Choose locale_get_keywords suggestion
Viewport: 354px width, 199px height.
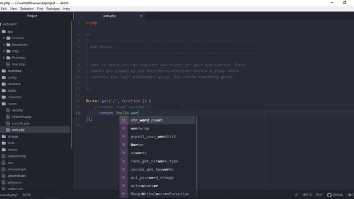(x=157, y=169)
